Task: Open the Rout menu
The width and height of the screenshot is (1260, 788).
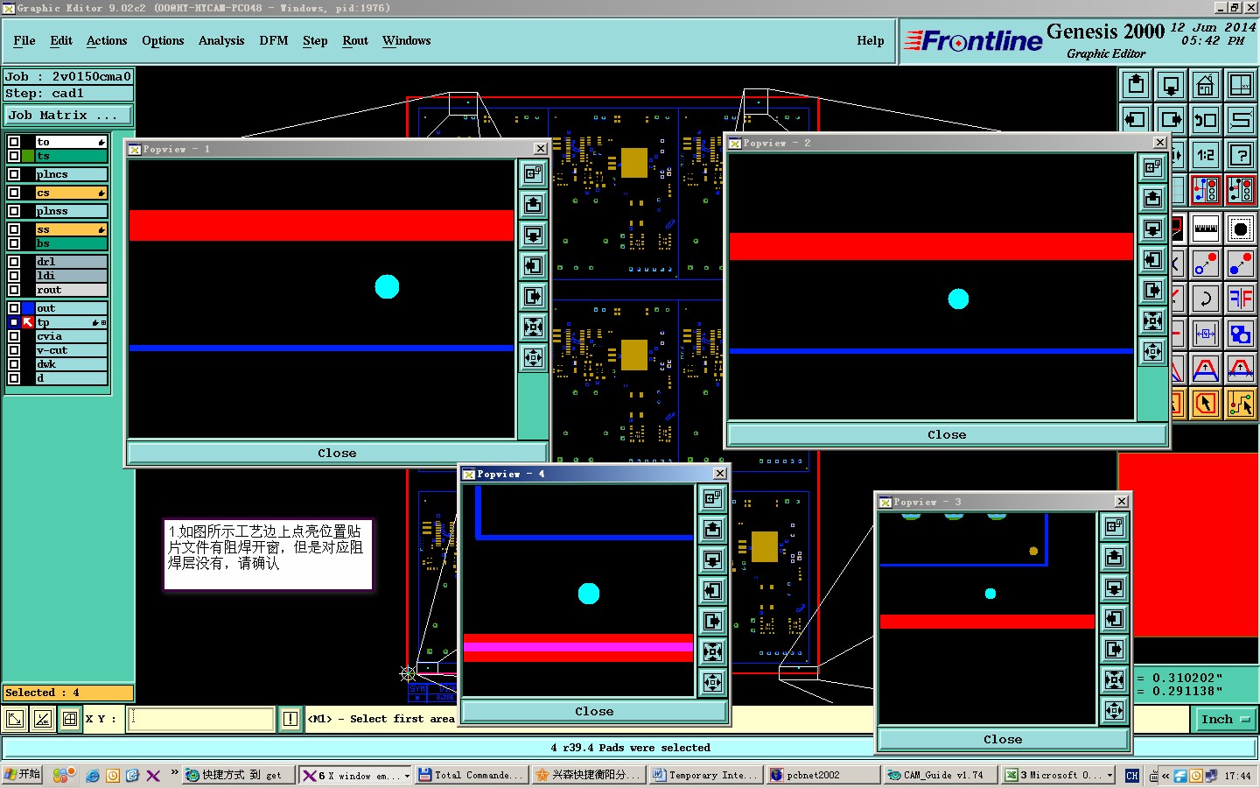Action: (x=355, y=40)
